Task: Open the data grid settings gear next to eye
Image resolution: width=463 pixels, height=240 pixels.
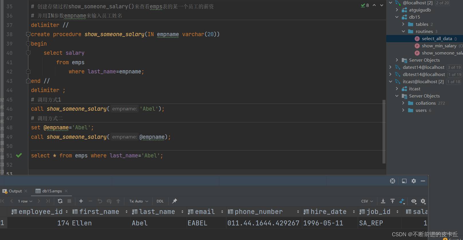Action: (423, 201)
